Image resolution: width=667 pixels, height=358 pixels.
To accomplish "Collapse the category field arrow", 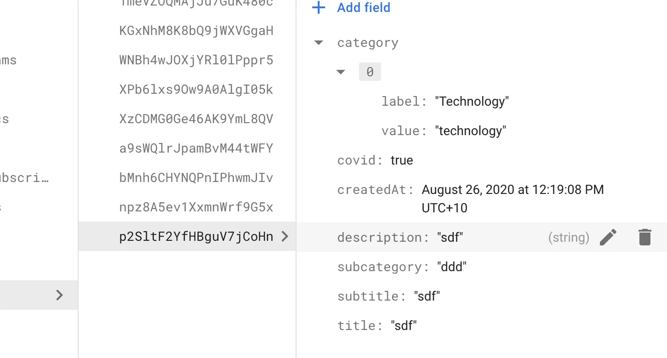I will click(x=318, y=43).
